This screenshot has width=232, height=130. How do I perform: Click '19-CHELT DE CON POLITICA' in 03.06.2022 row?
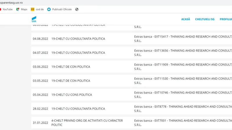pyautogui.click(x=71, y=67)
